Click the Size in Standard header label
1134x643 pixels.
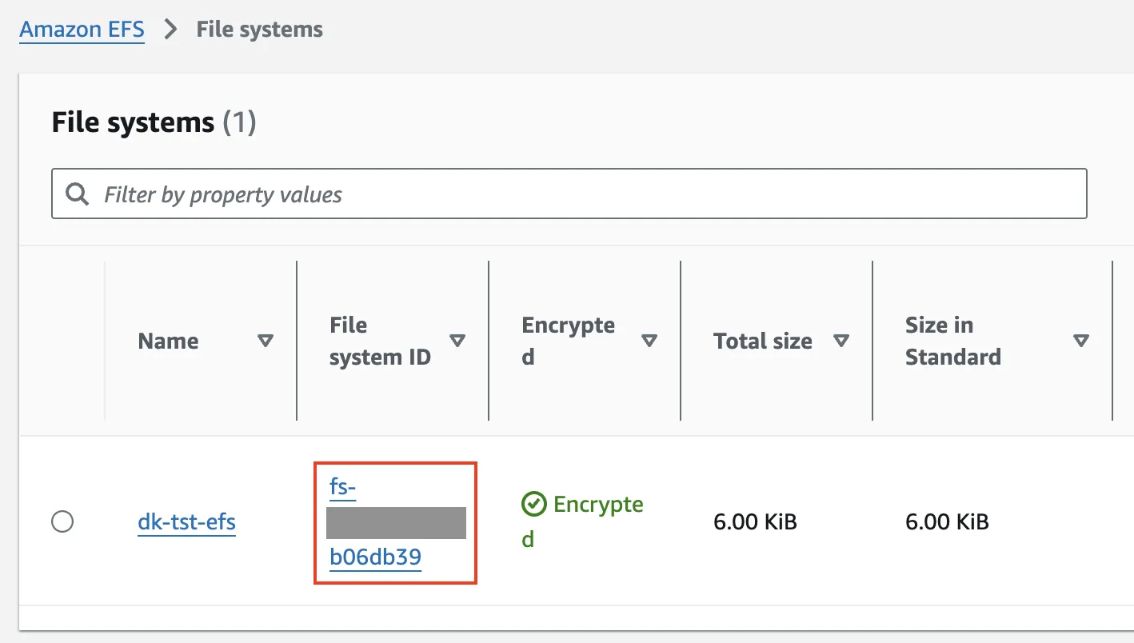coord(953,341)
